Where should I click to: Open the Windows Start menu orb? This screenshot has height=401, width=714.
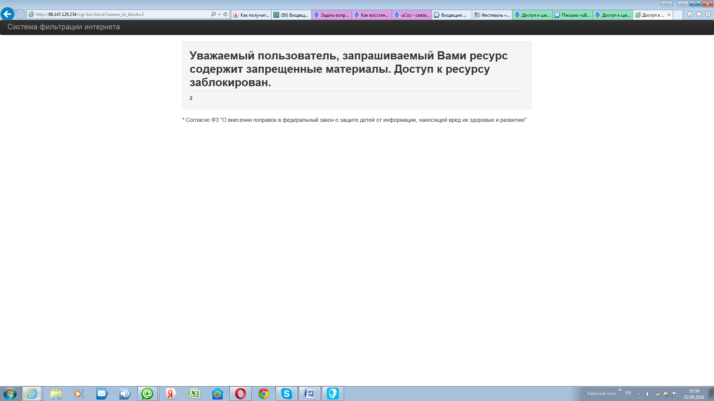tap(10, 394)
